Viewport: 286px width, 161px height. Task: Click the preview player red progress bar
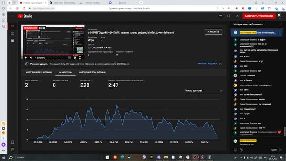pyautogui.click(x=53, y=55)
